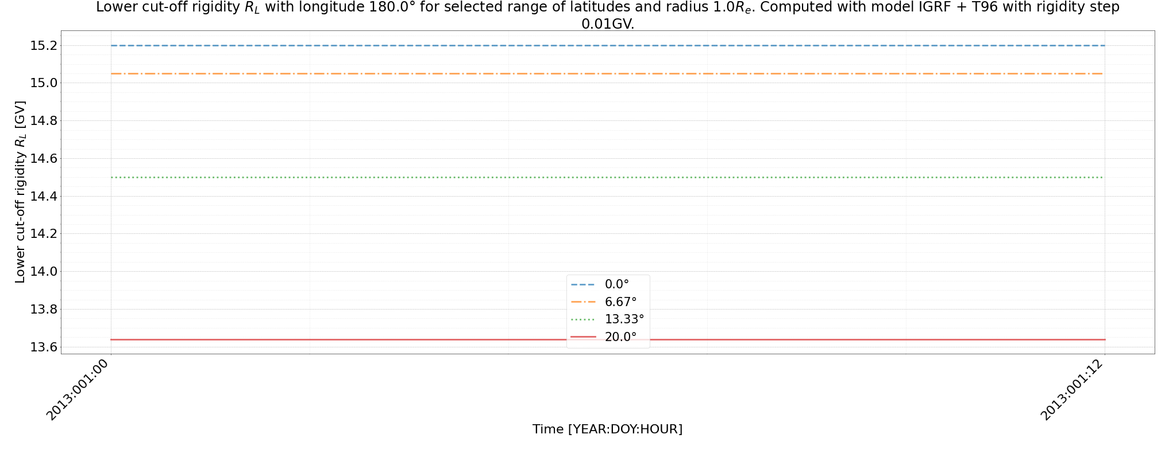The image size is (1169, 450).
Task: Click the blue dashed 0.0° data line
Action: [x=608, y=45]
